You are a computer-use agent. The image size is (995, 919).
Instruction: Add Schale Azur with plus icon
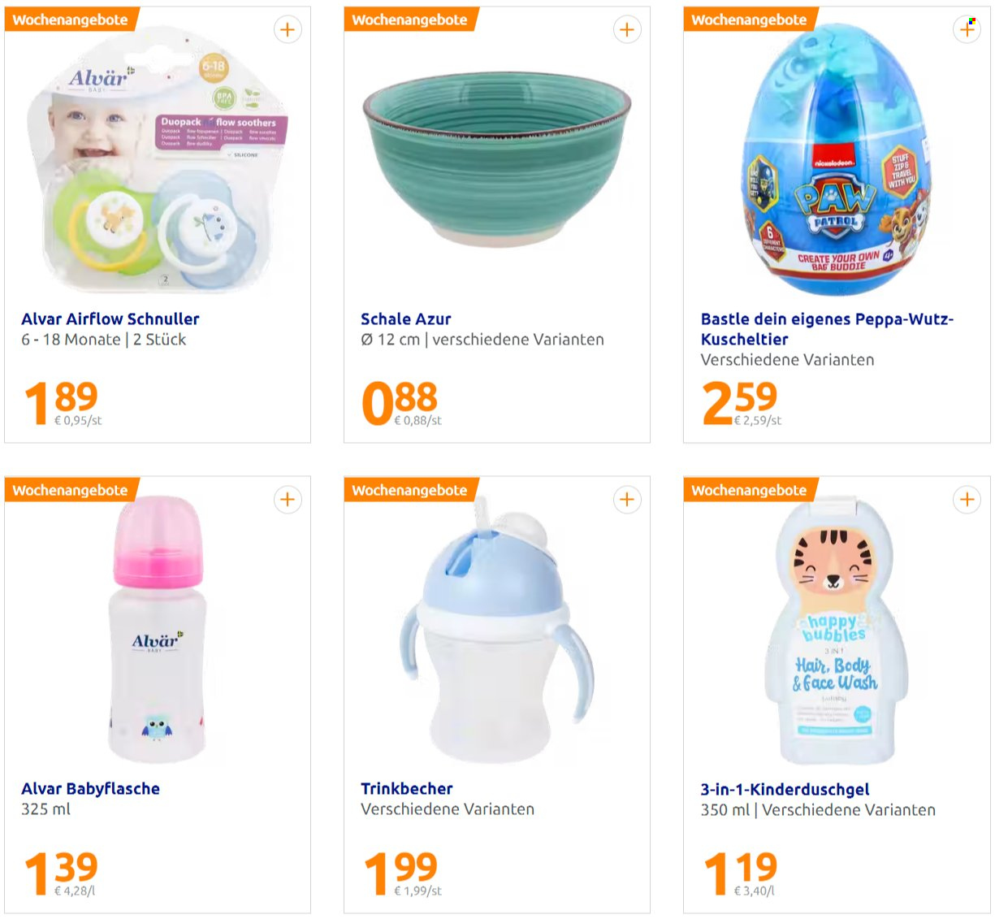(626, 30)
